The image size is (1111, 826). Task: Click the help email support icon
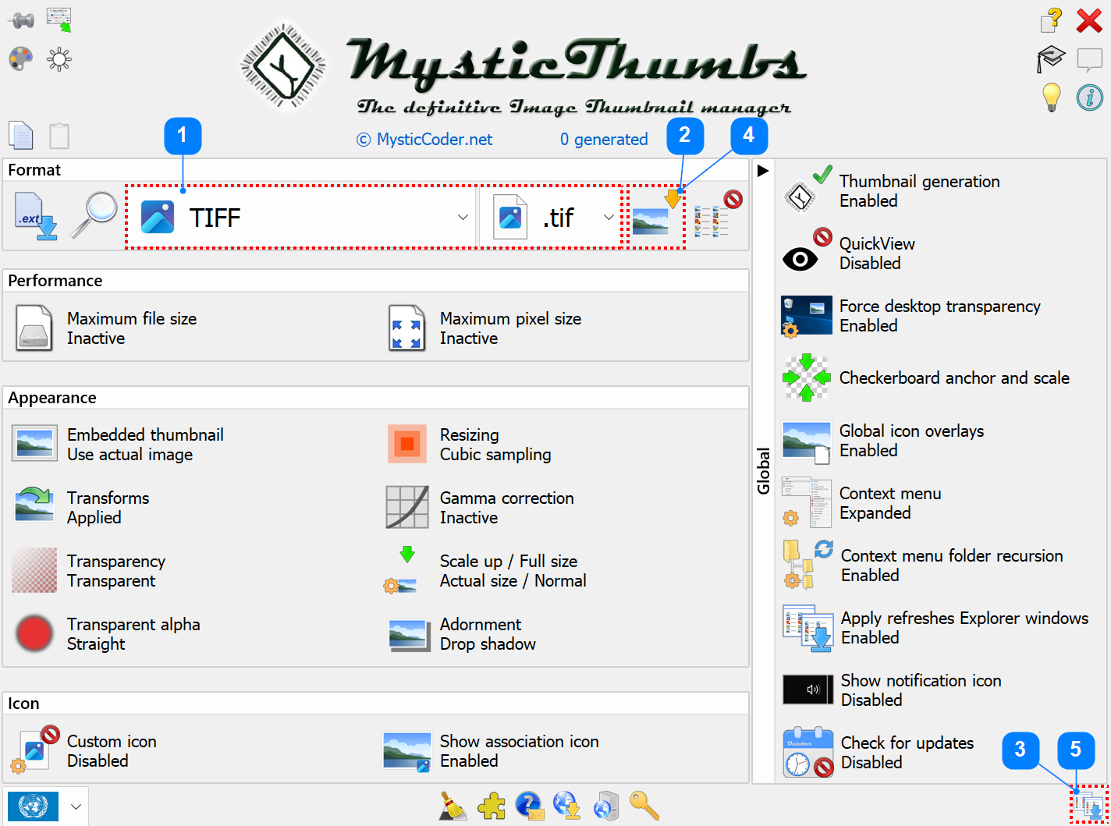tap(530, 806)
